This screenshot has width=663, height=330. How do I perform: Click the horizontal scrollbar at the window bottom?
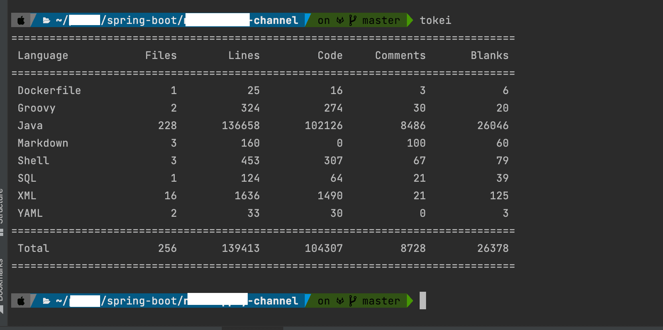[252, 328]
